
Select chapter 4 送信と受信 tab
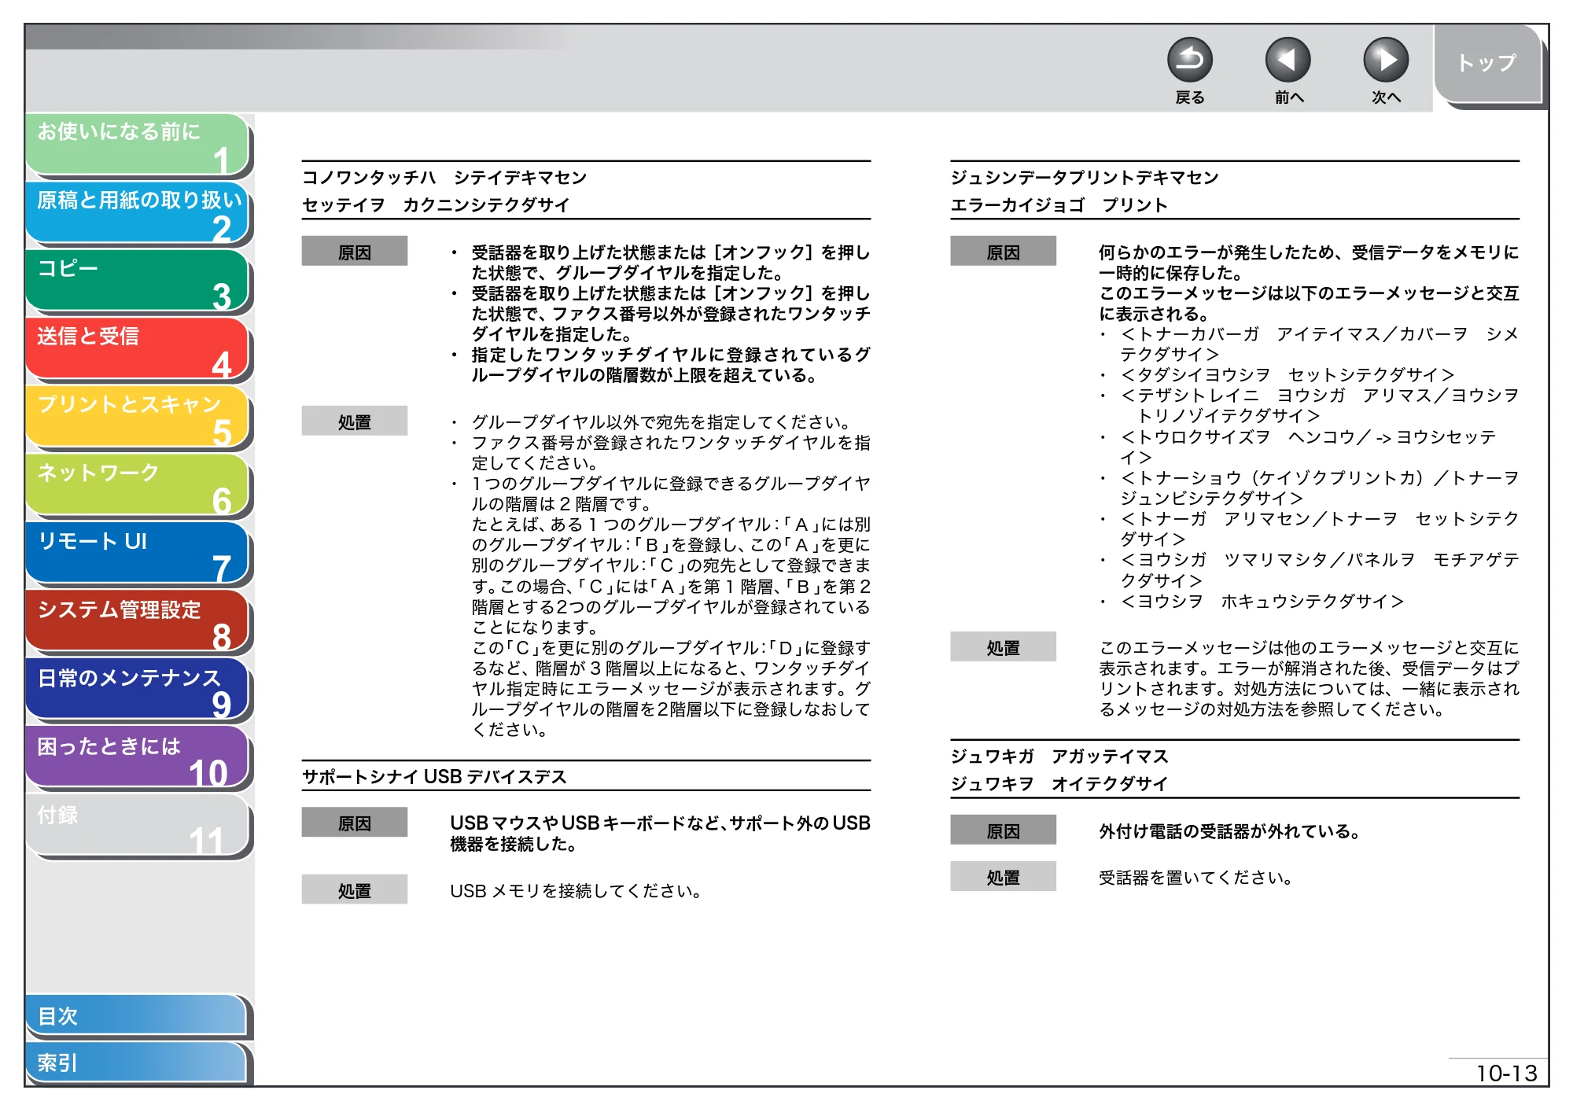pyautogui.click(x=137, y=348)
